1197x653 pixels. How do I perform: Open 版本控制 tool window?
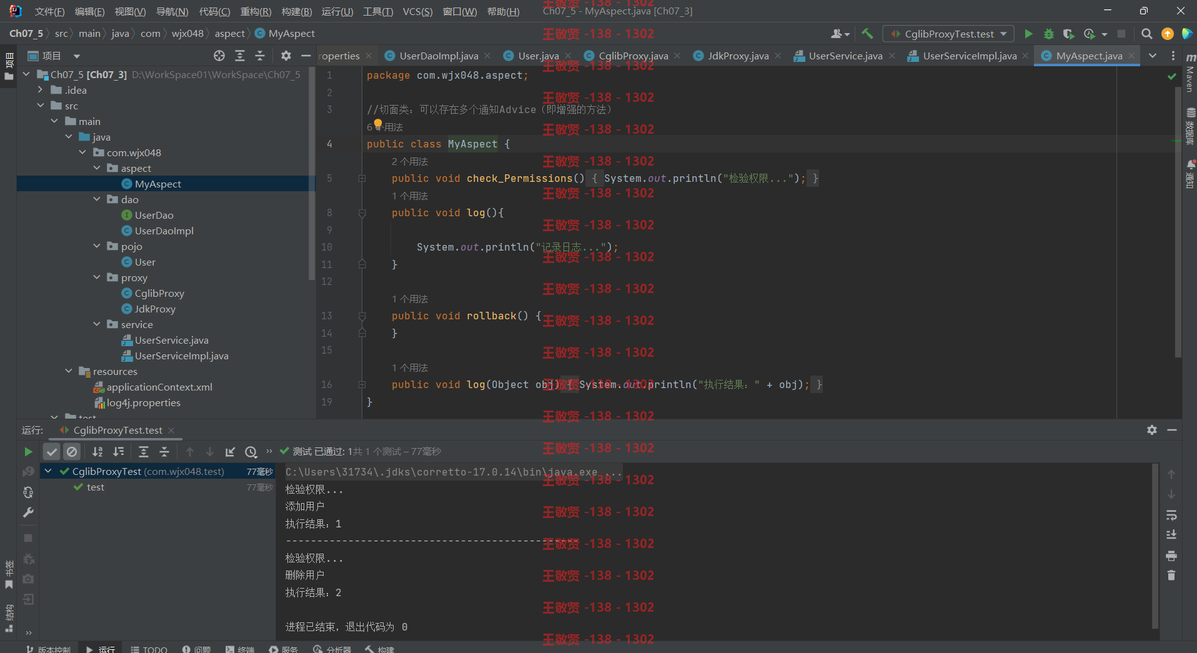coord(48,649)
